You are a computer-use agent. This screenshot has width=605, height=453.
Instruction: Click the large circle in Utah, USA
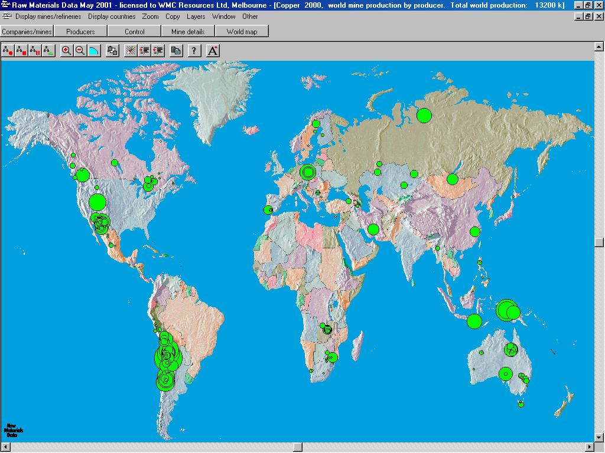pos(97,203)
